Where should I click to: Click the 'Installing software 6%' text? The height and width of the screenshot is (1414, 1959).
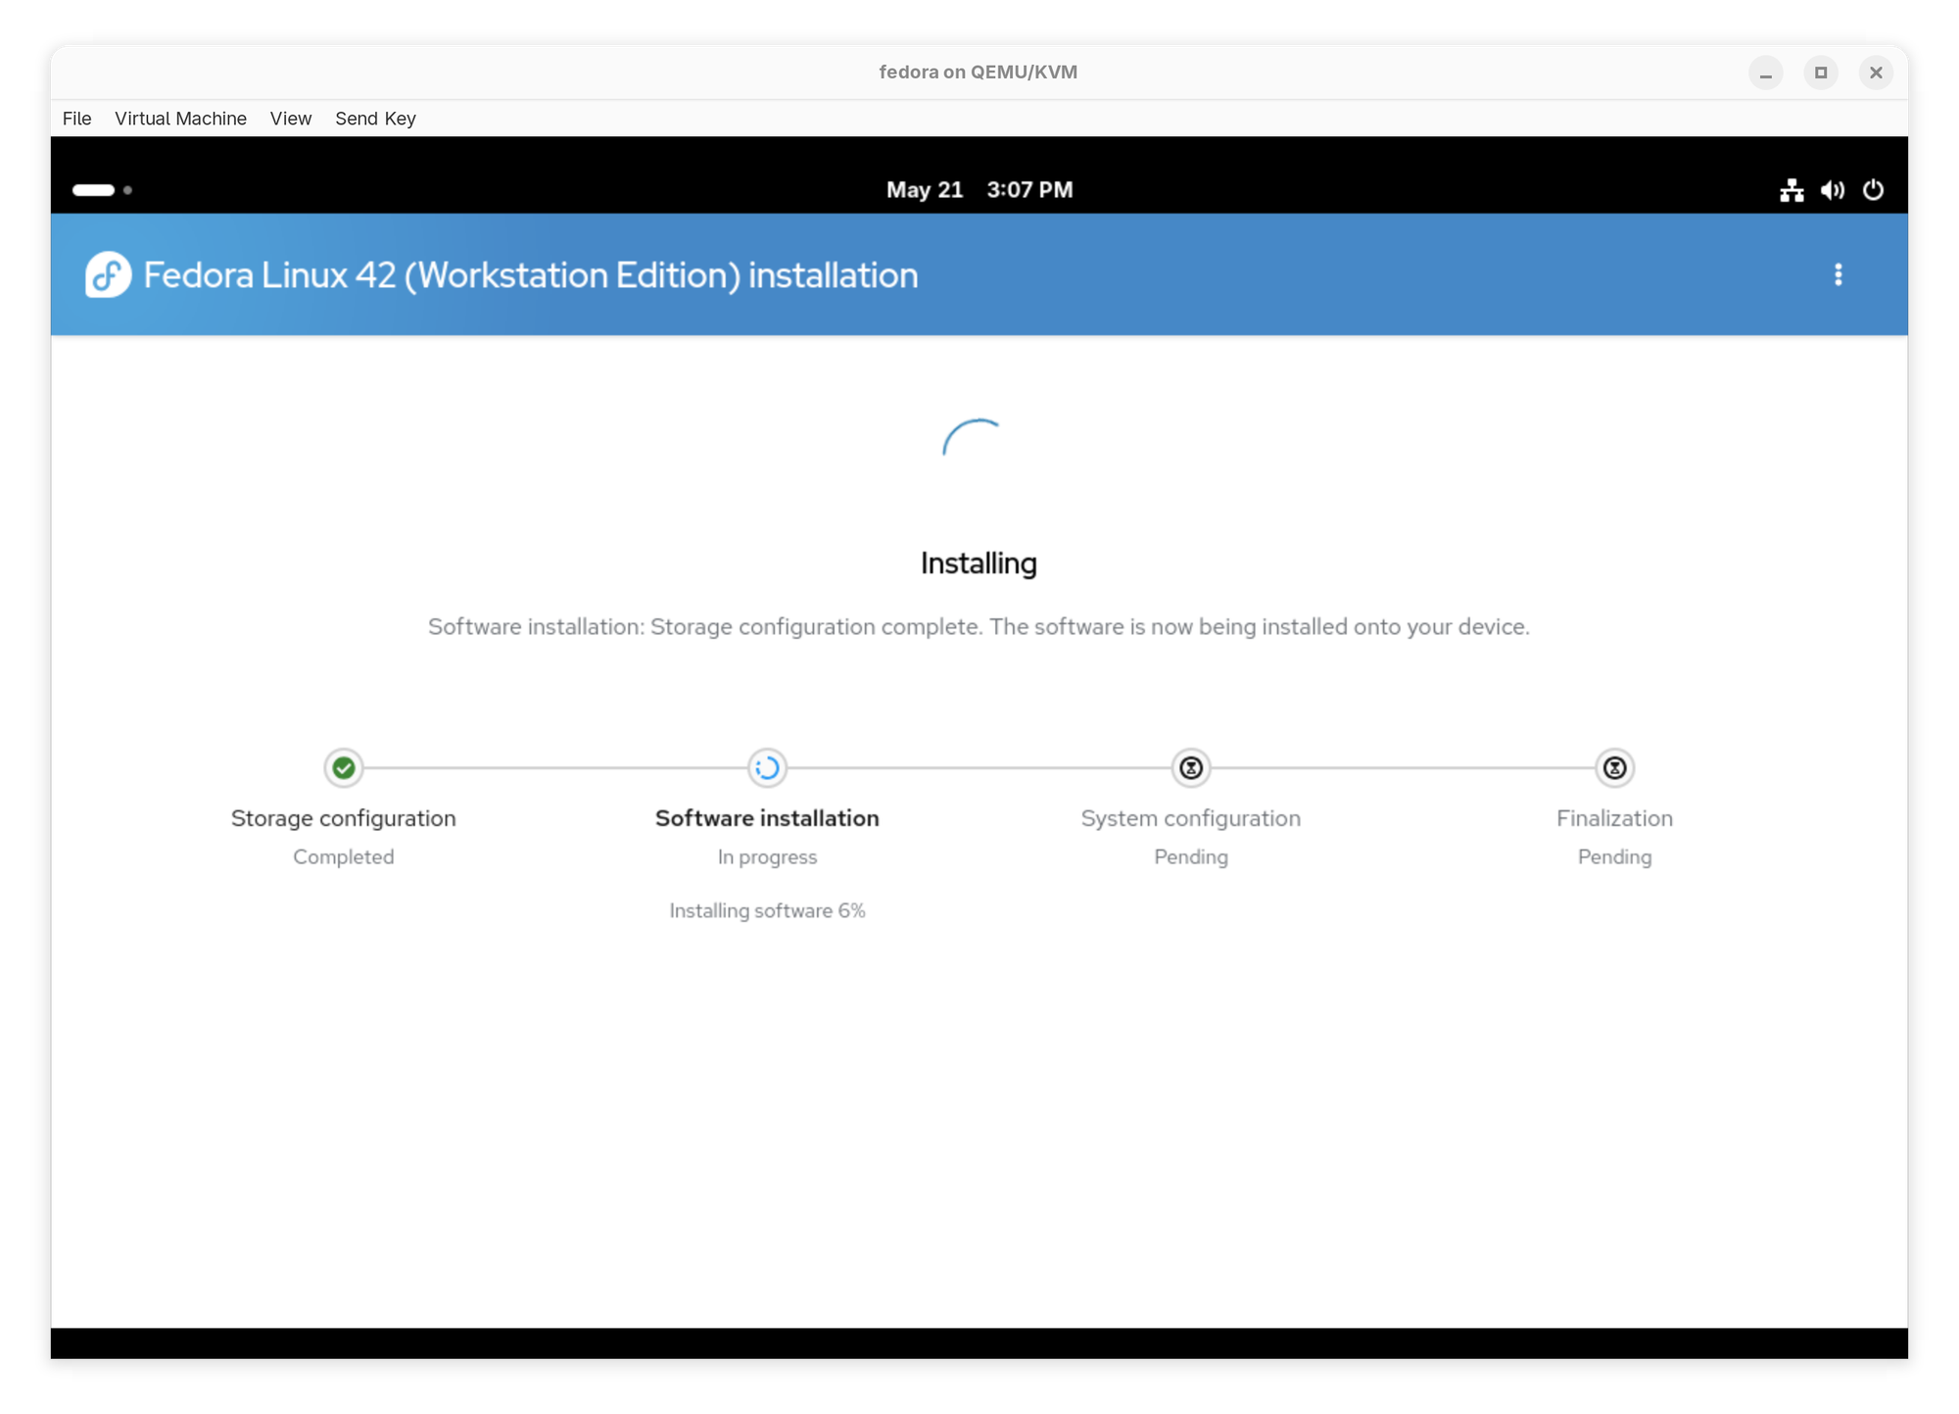[x=767, y=911]
